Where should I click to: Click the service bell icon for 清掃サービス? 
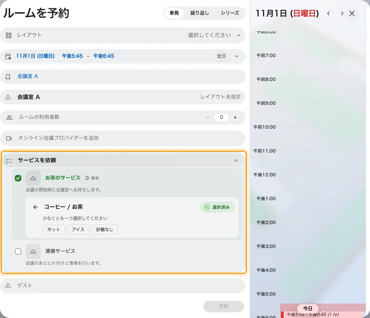tap(33, 252)
